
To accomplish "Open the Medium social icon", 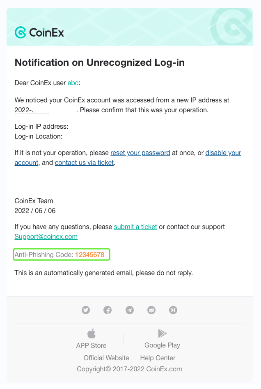I will [173, 310].
